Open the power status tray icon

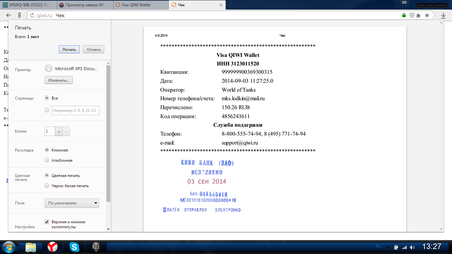point(396,247)
